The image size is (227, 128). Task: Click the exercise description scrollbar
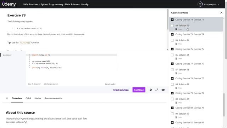168,20
